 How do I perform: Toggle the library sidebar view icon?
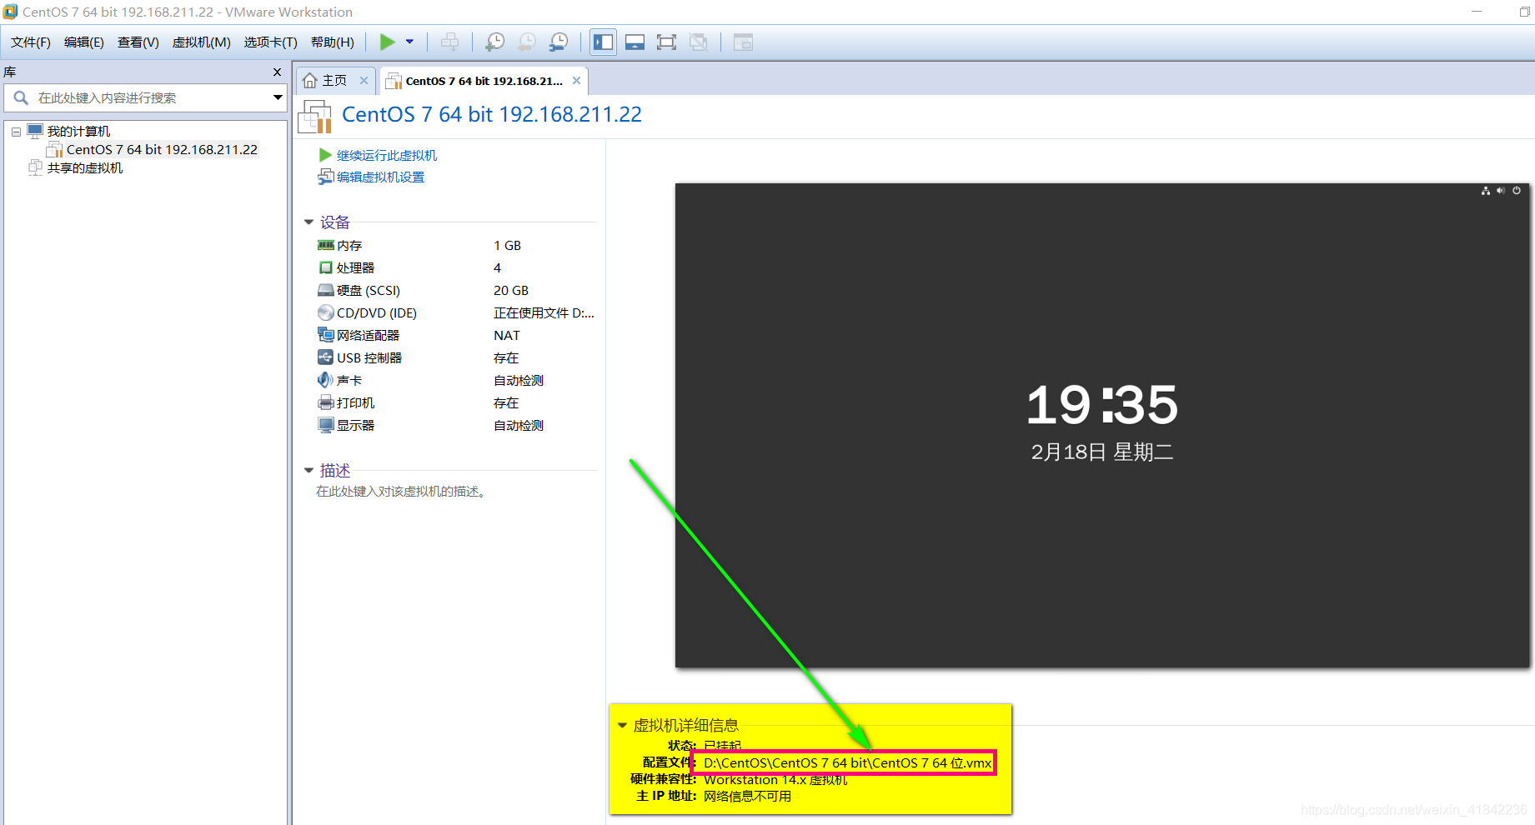pyautogui.click(x=603, y=42)
